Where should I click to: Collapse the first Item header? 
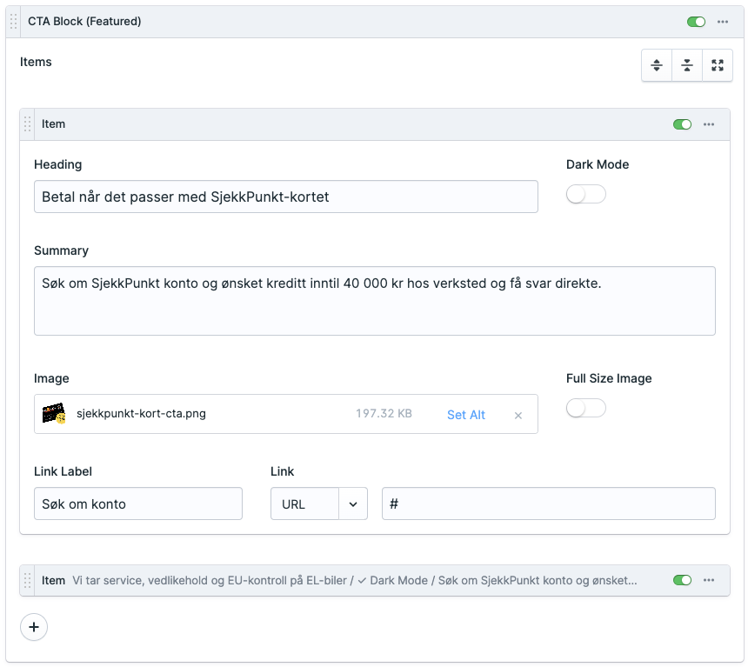[348, 124]
